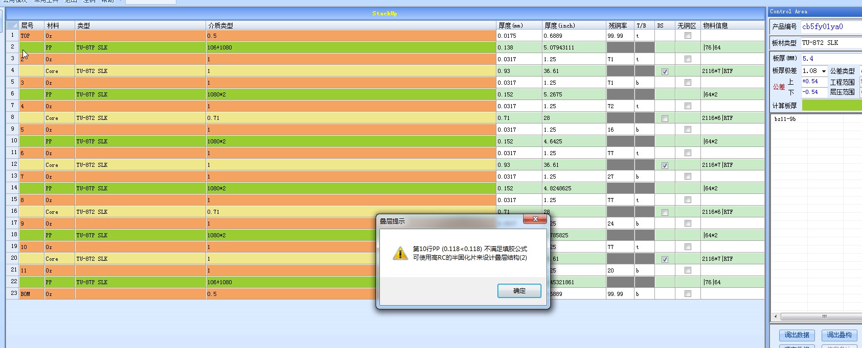Image resolution: width=862 pixels, height=348 pixels.
Task: Toggle the 无铜区 checkbox in row 9
Action: click(x=688, y=130)
